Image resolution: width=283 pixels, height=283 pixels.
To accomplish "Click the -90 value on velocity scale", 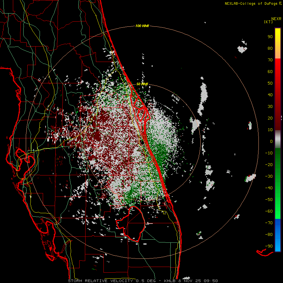I will point(269,246).
